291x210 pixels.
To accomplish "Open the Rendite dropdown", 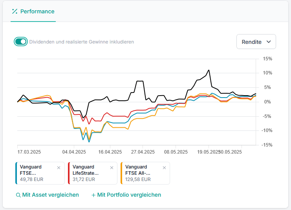I will 256,42.
